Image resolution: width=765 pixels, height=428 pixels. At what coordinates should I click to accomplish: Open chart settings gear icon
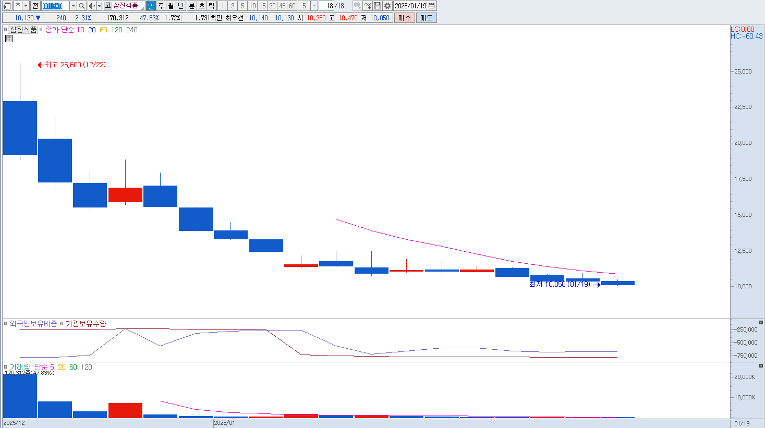387,6
